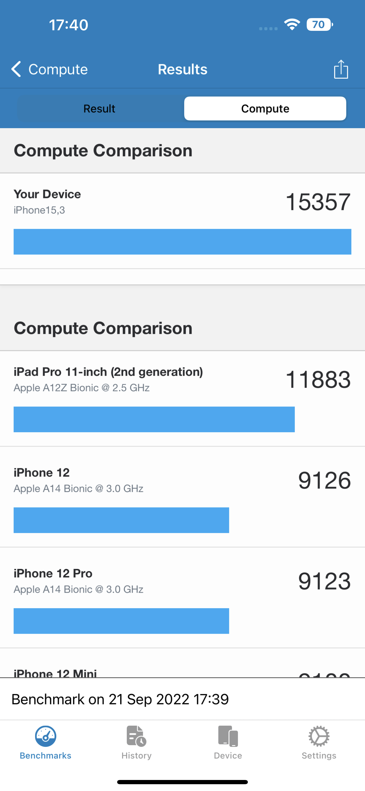Tap the 17:40 status bar clock
Image resolution: width=365 pixels, height=791 pixels.
pyautogui.click(x=68, y=25)
